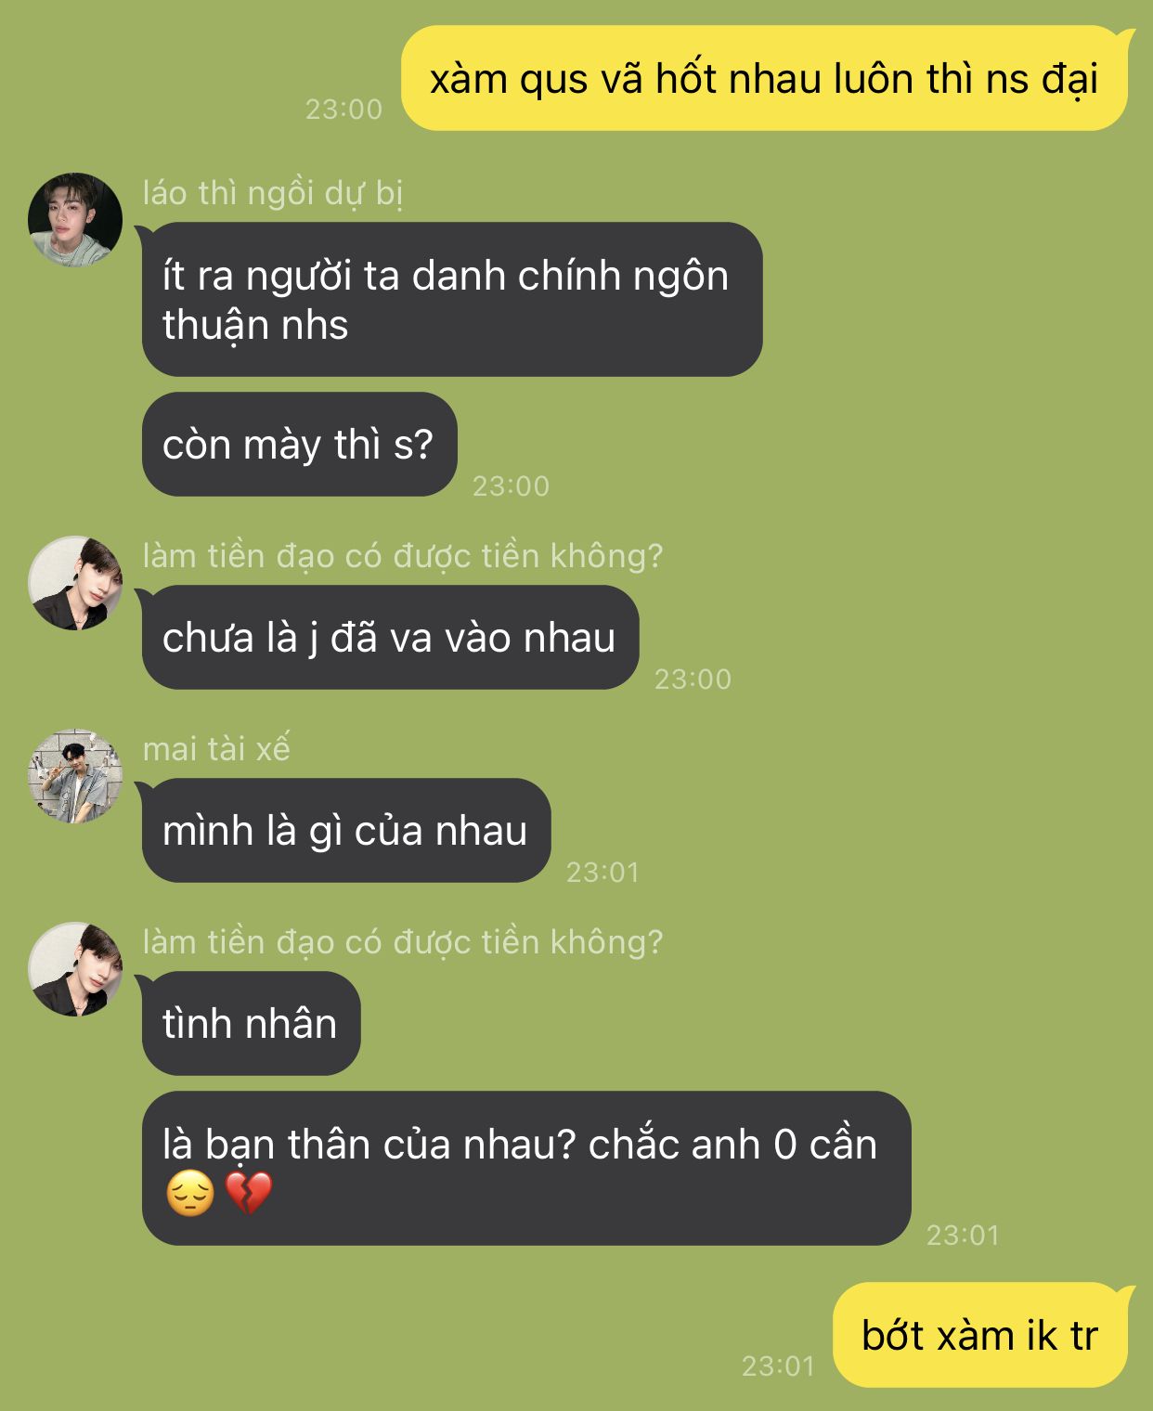
Task: Tap avatar of "láo thì ngồi dự bị"
Action: pyautogui.click(x=75, y=220)
